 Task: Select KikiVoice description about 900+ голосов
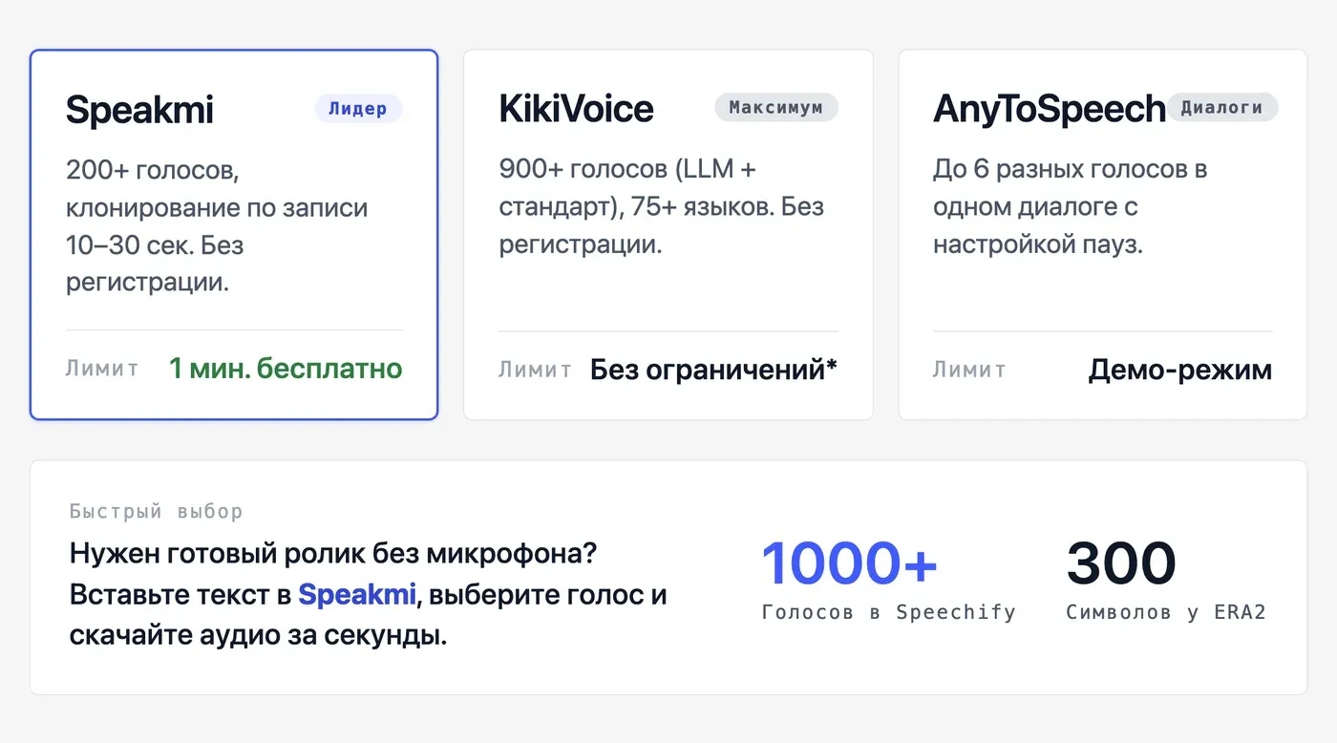tap(661, 207)
